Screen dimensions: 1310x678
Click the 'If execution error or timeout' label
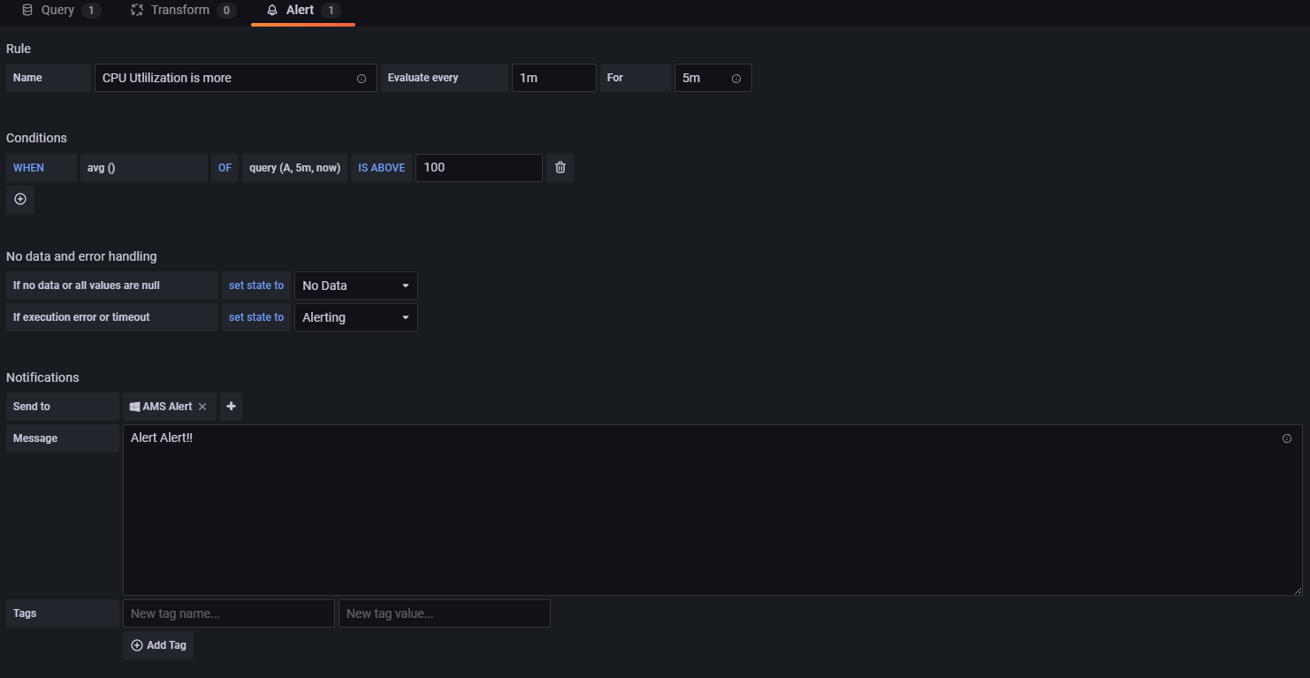[x=112, y=317]
